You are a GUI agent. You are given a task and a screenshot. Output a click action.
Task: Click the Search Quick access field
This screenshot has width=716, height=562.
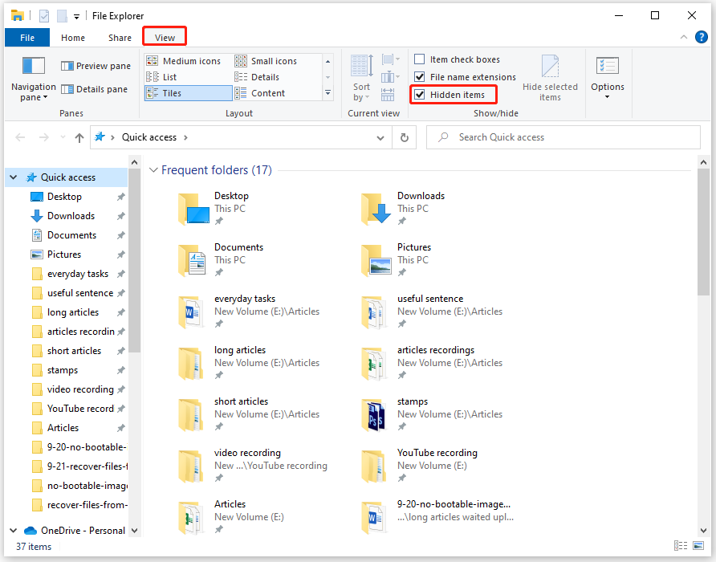click(563, 137)
